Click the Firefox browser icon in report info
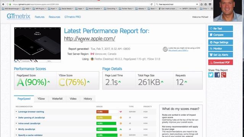 92,59
